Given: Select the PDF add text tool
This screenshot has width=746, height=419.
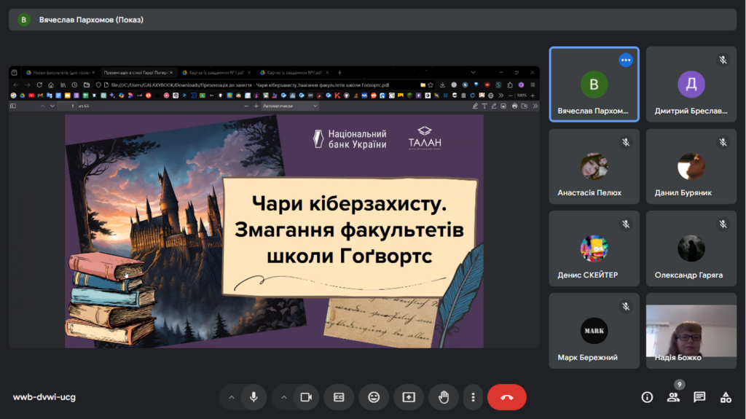Looking at the screenshot, I should (484, 106).
